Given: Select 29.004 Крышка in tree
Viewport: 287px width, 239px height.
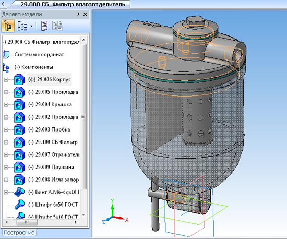Looking at the screenshot, I should pos(50,104).
